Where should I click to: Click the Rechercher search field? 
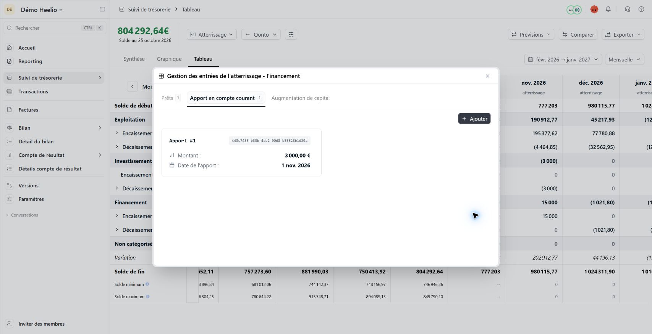coord(55,28)
